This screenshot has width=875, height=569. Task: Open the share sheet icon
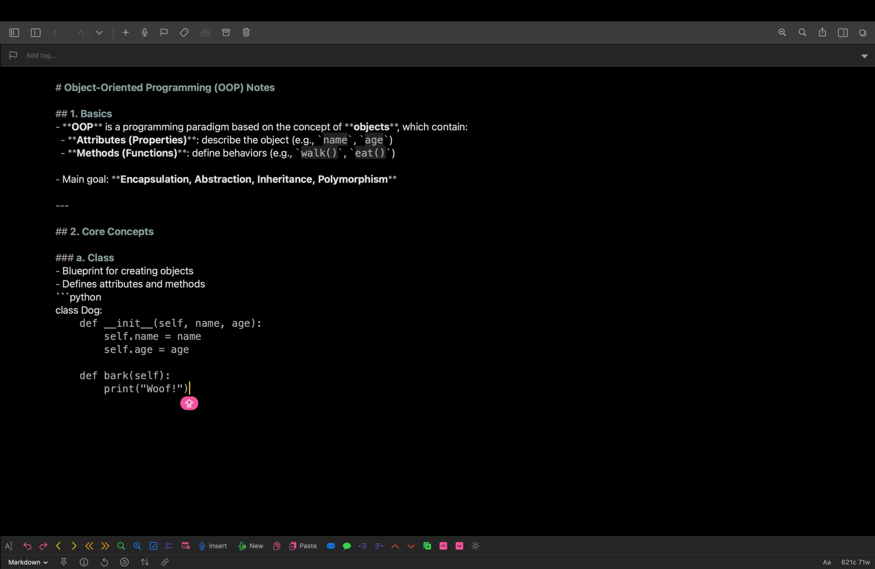821,32
